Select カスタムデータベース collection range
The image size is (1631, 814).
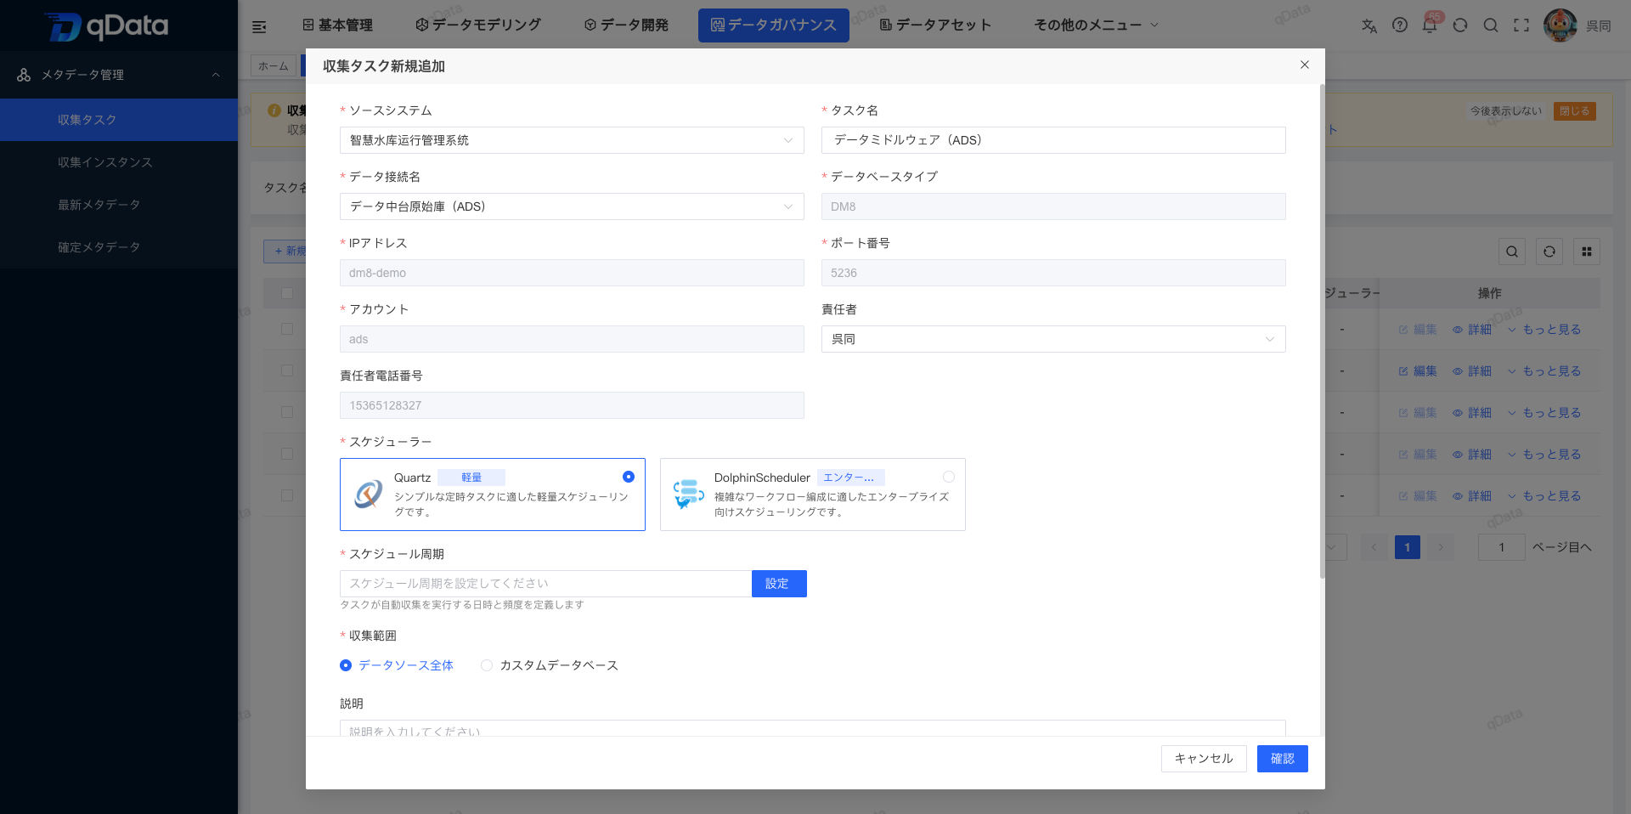(x=550, y=665)
